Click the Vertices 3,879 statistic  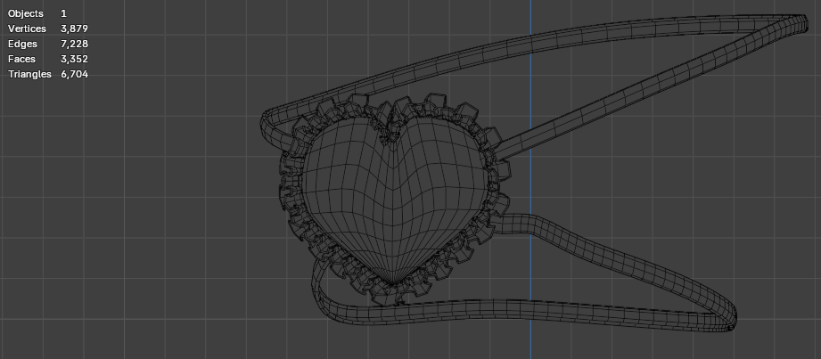pos(47,29)
